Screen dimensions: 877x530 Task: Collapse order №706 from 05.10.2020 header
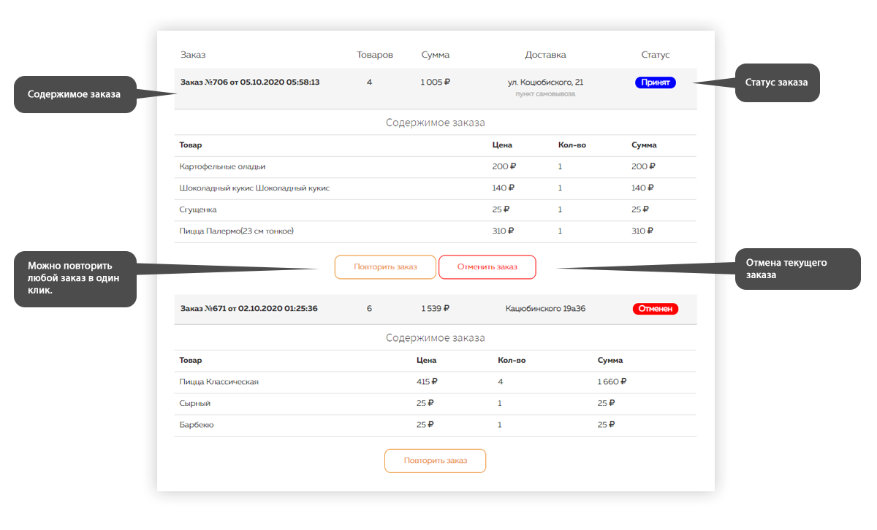[250, 82]
